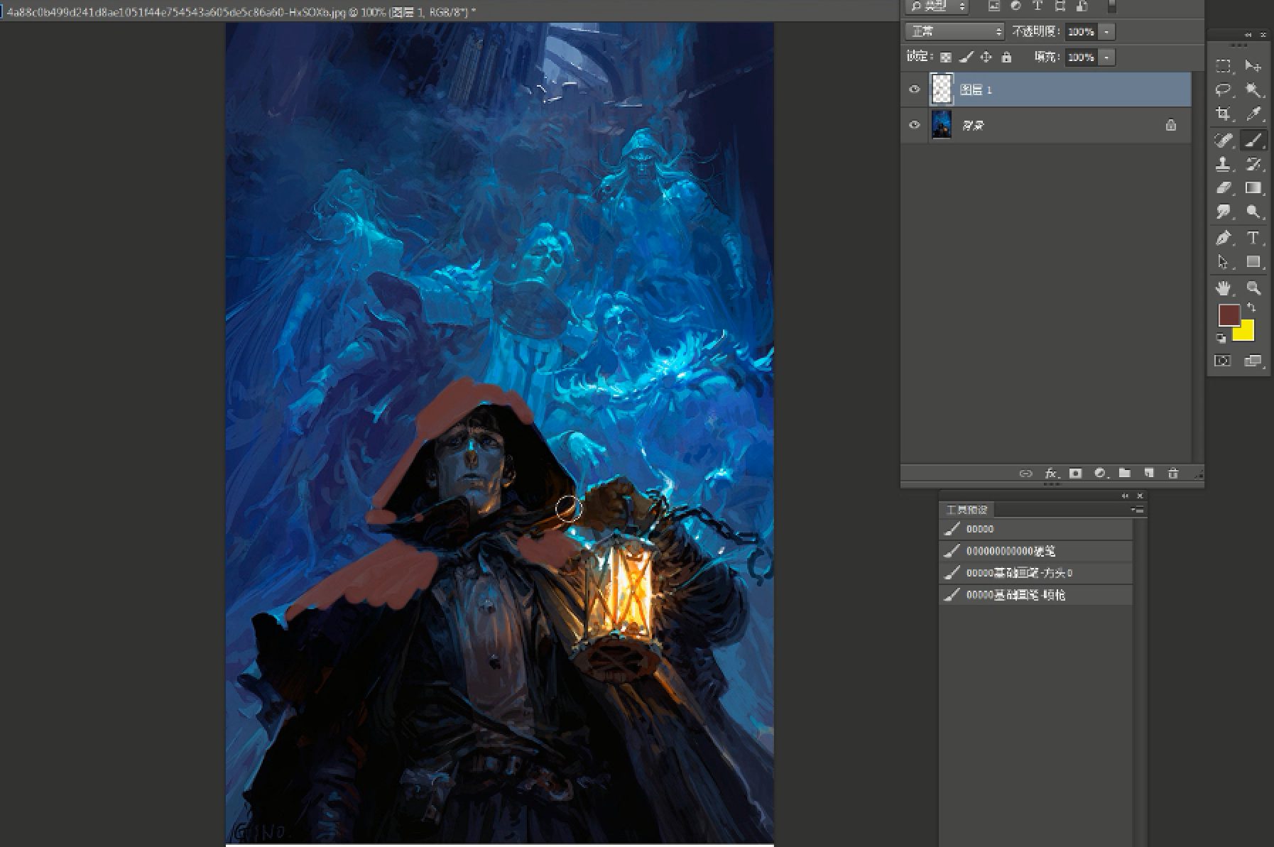Select the Path Selection arrow tool
Viewport: 1274px width, 847px height.
point(1223,262)
